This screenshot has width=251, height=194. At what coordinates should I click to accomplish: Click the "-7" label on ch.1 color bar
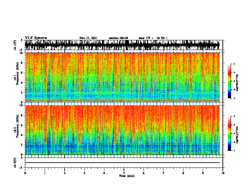(234, 98)
